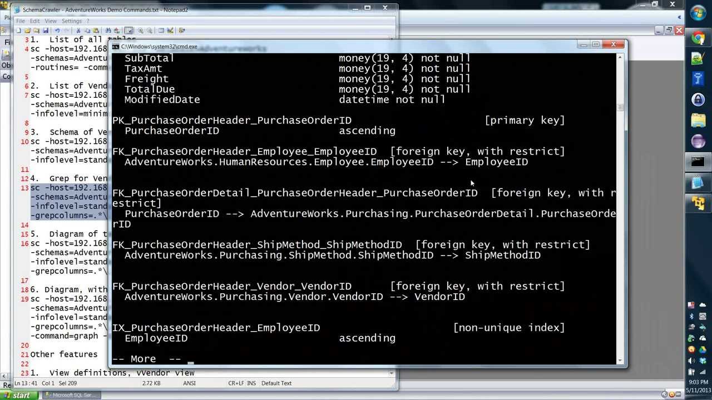Click the padlock icon in side taskbar
712x400 pixels.
pos(698,99)
